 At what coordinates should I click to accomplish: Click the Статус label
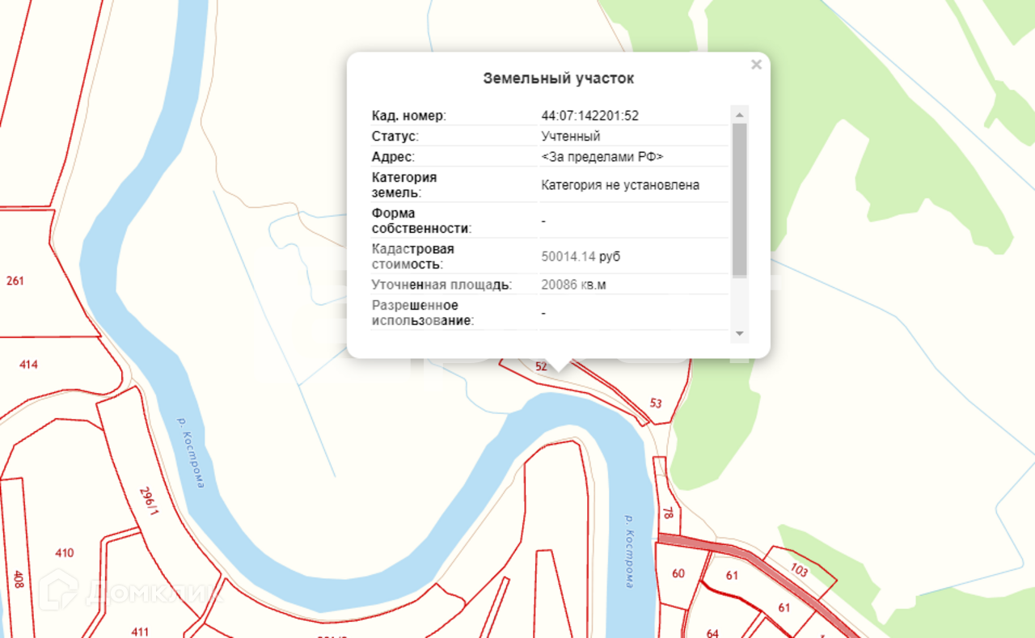(395, 136)
